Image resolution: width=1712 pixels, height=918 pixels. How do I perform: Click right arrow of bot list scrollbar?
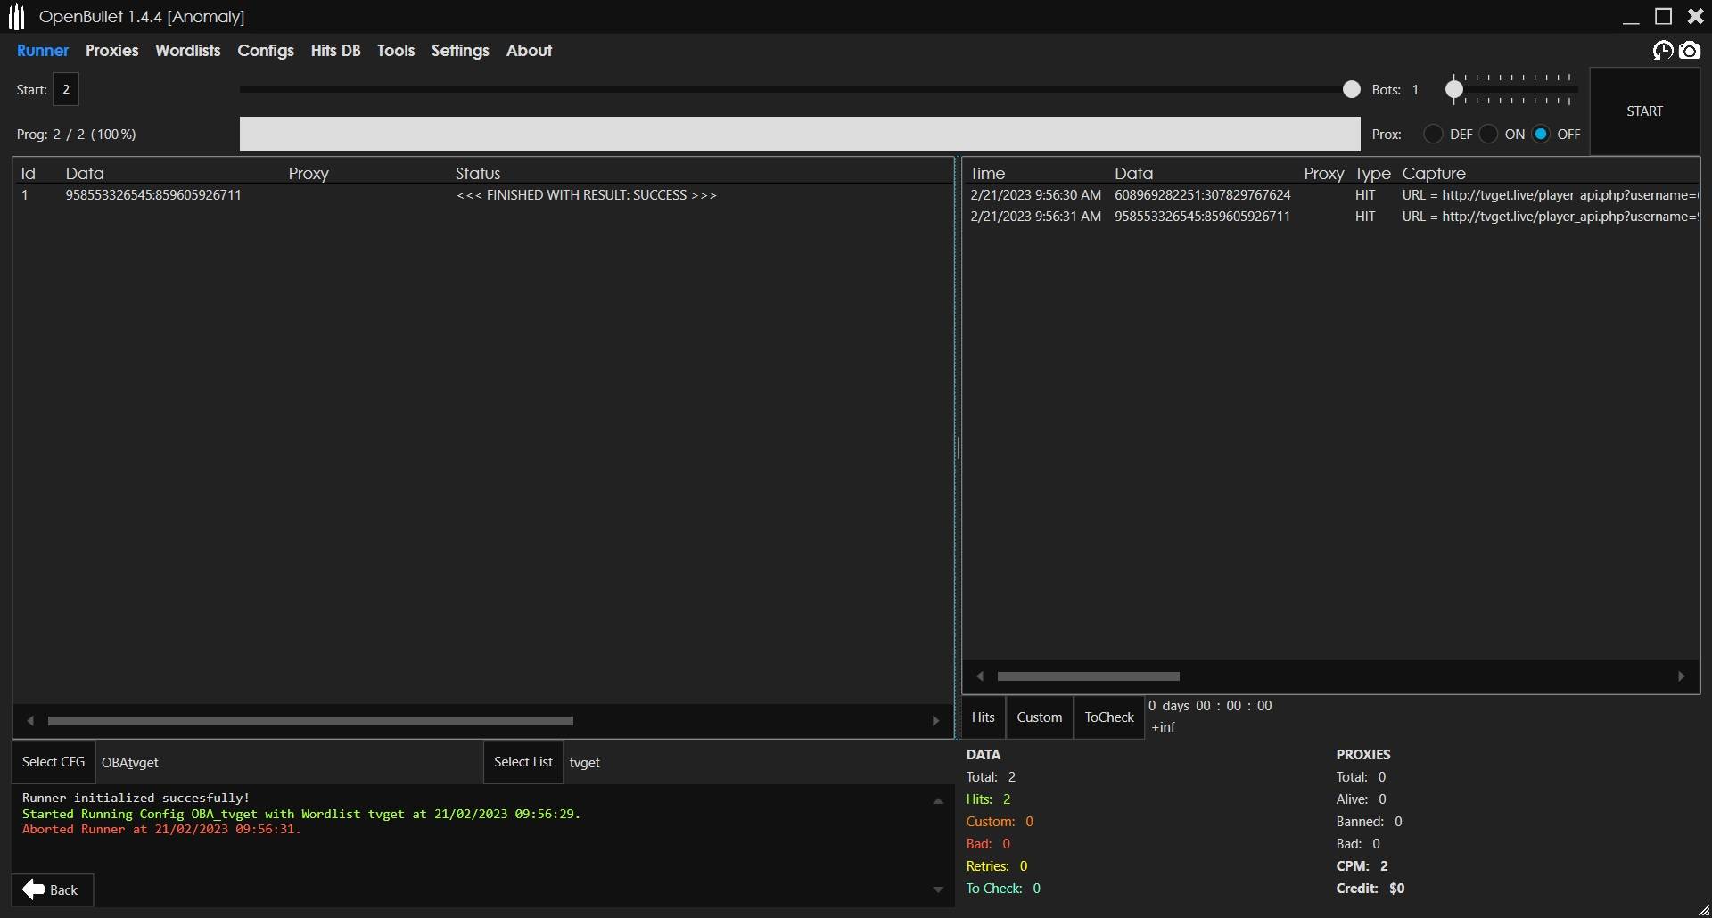[x=935, y=721]
